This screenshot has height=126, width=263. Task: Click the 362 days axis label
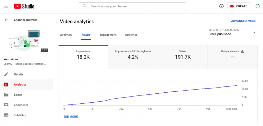121,109
